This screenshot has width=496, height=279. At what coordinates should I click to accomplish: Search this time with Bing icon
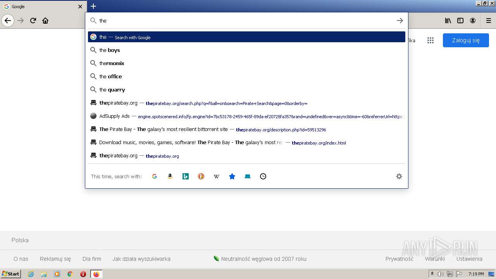click(x=186, y=176)
